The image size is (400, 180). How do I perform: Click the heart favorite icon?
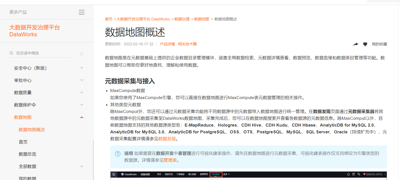365,44
